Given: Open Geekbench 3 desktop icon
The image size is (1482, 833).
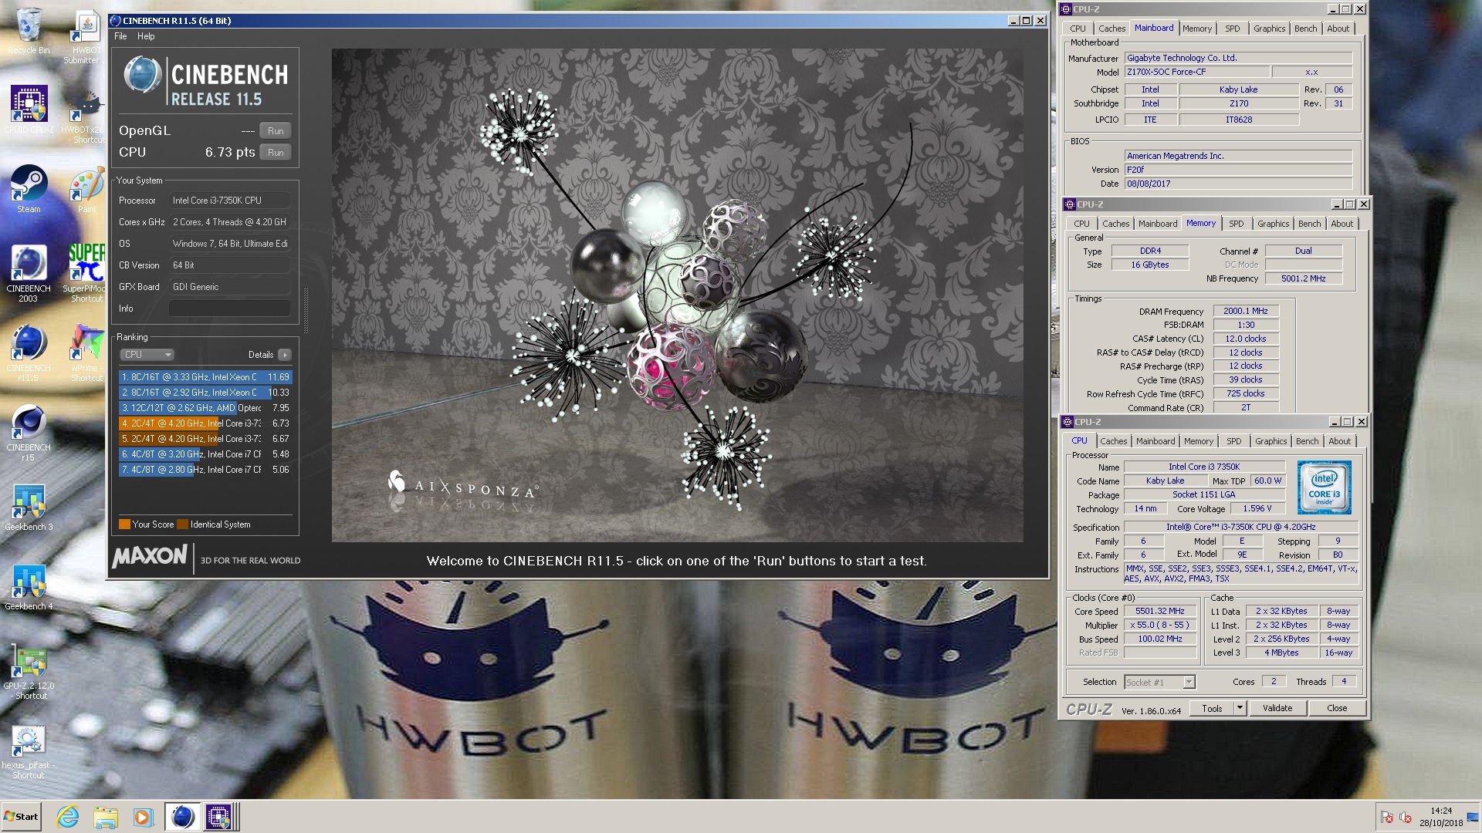Looking at the screenshot, I should [x=29, y=507].
